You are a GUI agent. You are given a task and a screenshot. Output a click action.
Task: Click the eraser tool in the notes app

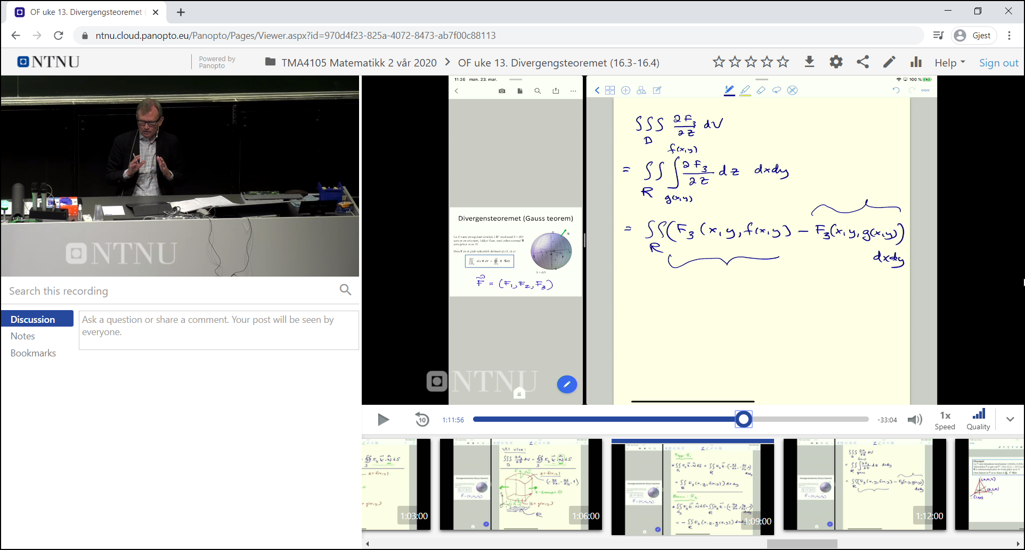pos(761,90)
